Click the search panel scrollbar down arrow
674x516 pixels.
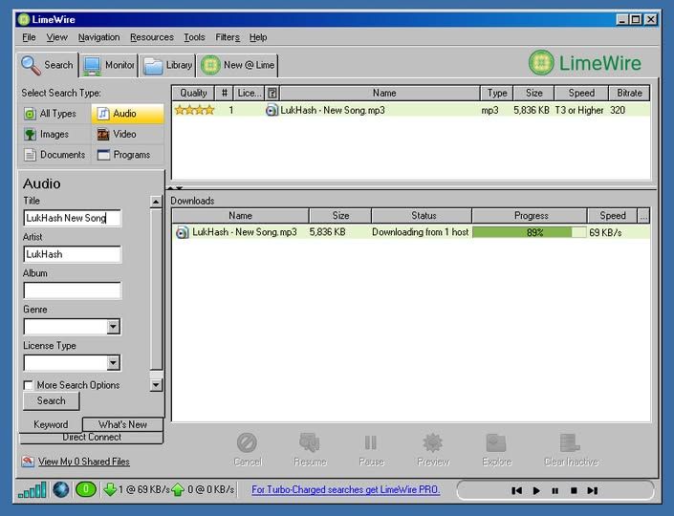(156, 385)
